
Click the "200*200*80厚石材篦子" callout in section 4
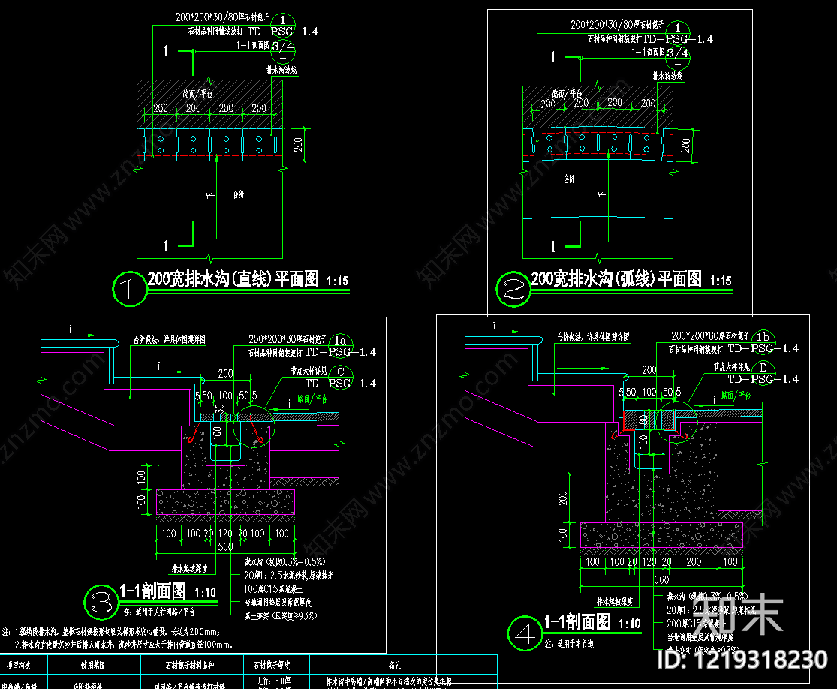click(710, 336)
